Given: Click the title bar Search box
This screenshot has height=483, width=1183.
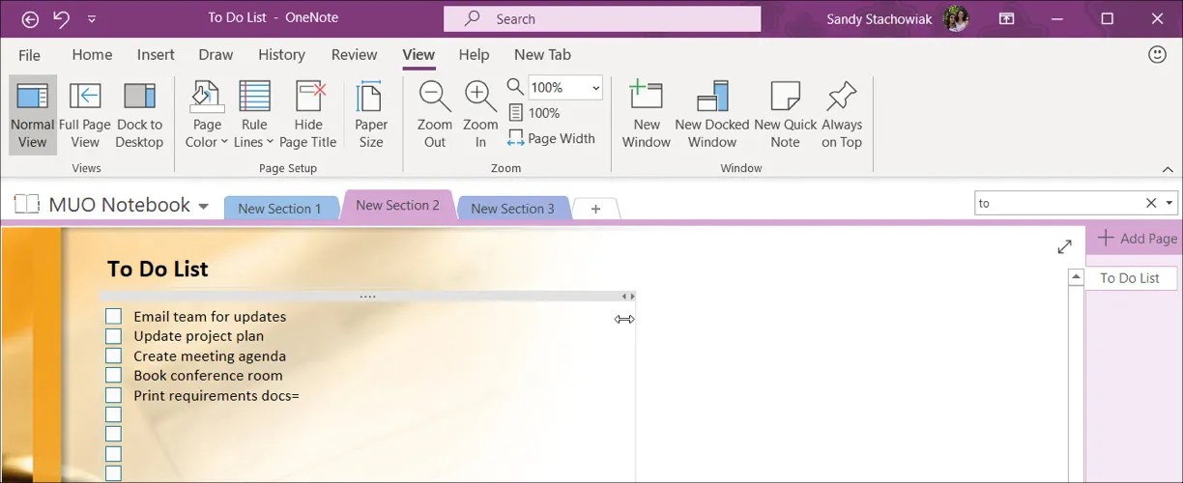Looking at the screenshot, I should pos(602,19).
